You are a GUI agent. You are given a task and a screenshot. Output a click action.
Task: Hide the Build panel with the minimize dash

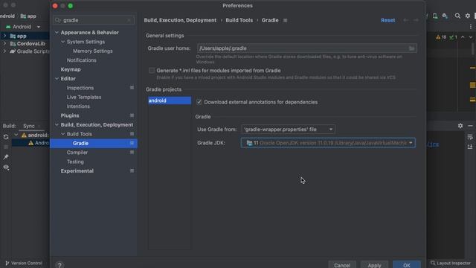pos(470,126)
